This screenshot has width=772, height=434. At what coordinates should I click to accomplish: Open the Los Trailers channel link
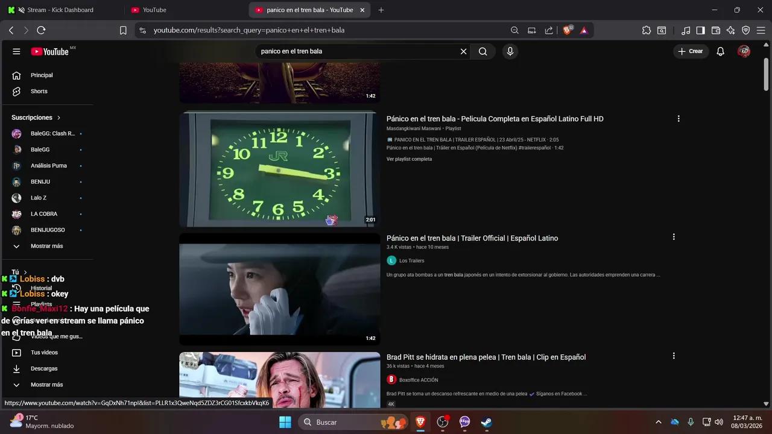[411, 260]
